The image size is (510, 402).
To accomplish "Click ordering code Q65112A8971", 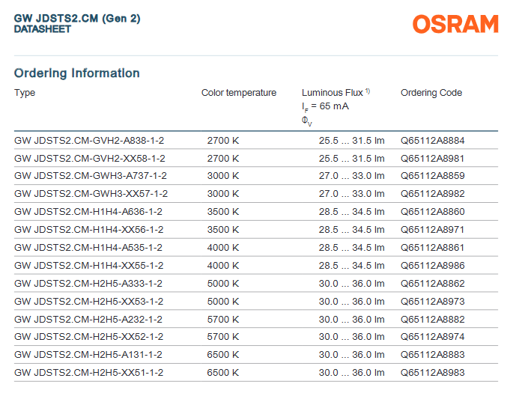I will 432,230.
